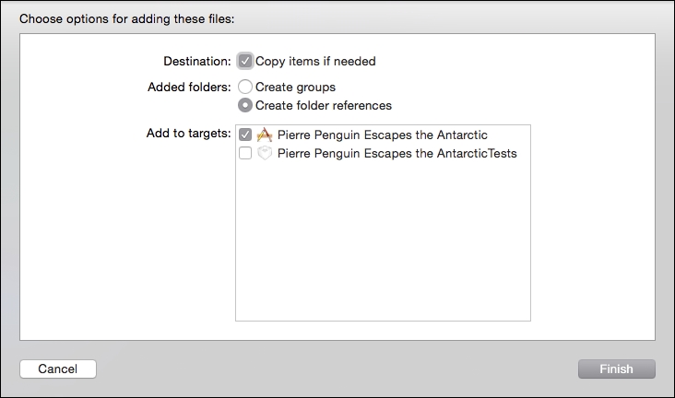Click the "Create groups" label text
Viewport: 675px width, 398px height.
pos(295,87)
